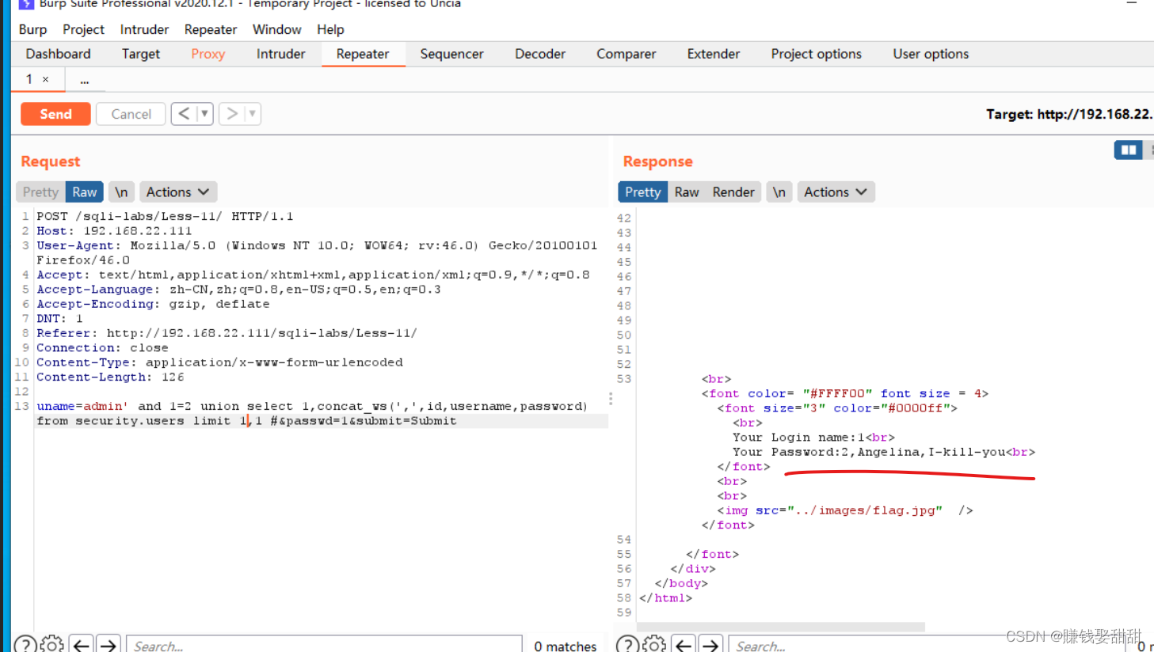Go to next request search match
This screenshot has width=1154, height=652.
(109, 645)
